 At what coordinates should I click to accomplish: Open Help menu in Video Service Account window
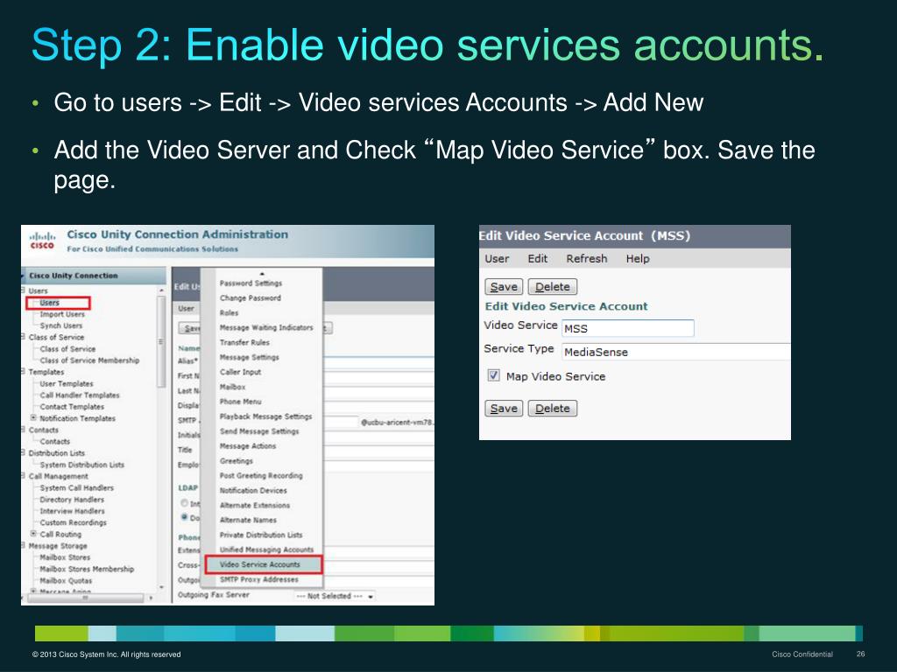coord(638,259)
